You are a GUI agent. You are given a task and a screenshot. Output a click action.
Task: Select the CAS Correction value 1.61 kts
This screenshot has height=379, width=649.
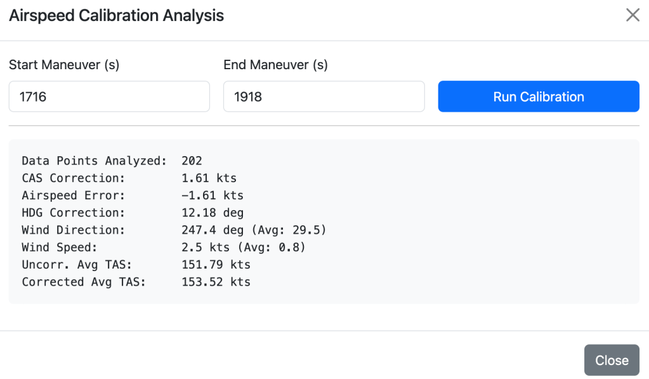pyautogui.click(x=209, y=178)
